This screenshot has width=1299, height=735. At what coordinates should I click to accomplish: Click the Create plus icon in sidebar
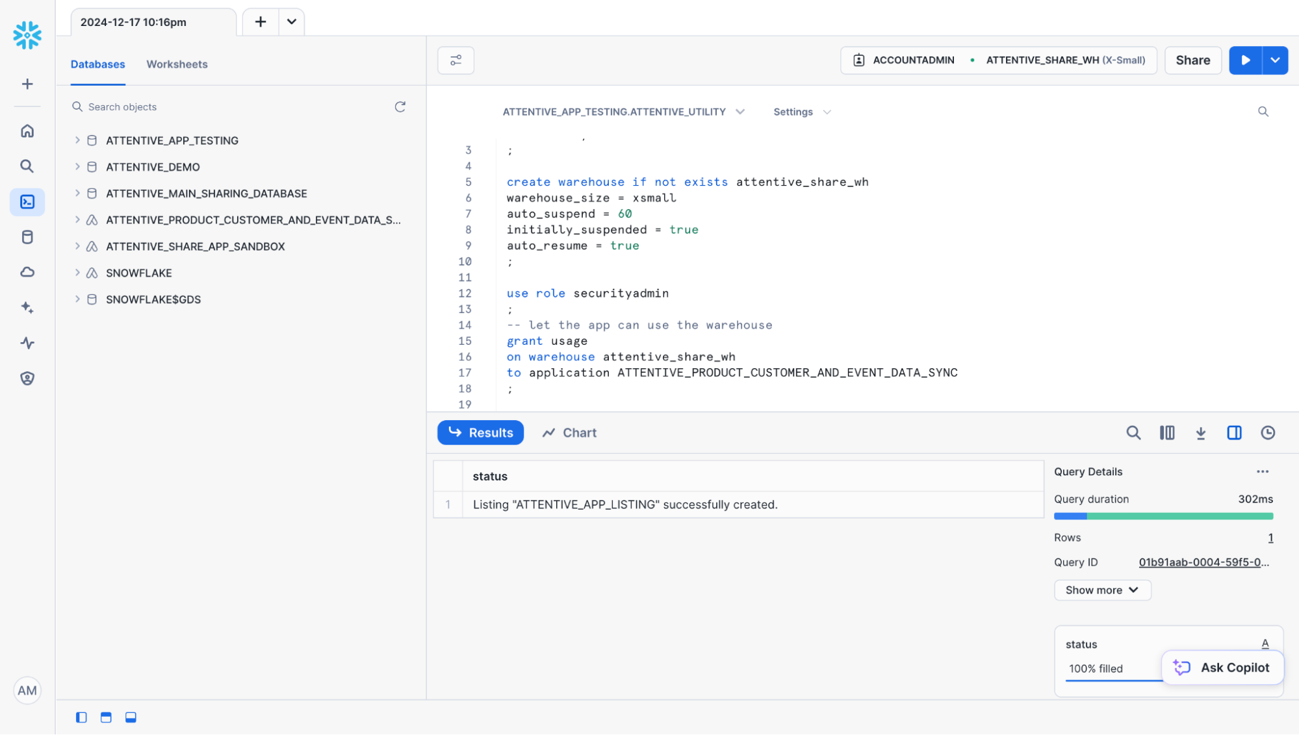pyautogui.click(x=27, y=84)
